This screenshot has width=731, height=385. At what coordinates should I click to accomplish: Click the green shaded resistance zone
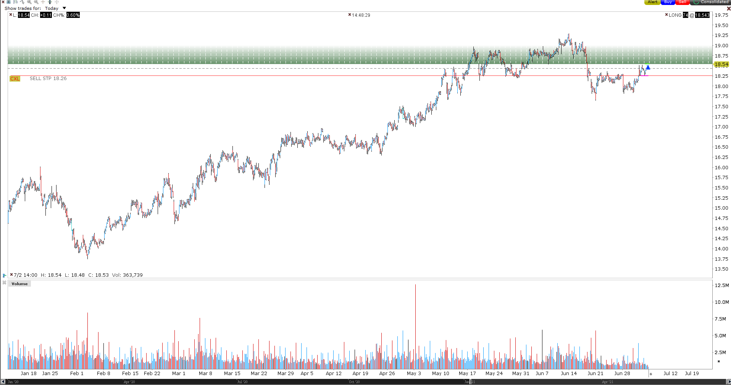click(360, 55)
